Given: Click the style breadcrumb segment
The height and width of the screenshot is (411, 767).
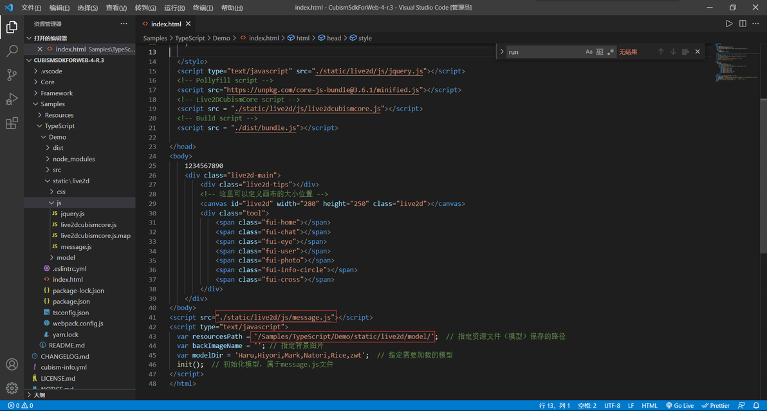Looking at the screenshot, I should pos(360,38).
